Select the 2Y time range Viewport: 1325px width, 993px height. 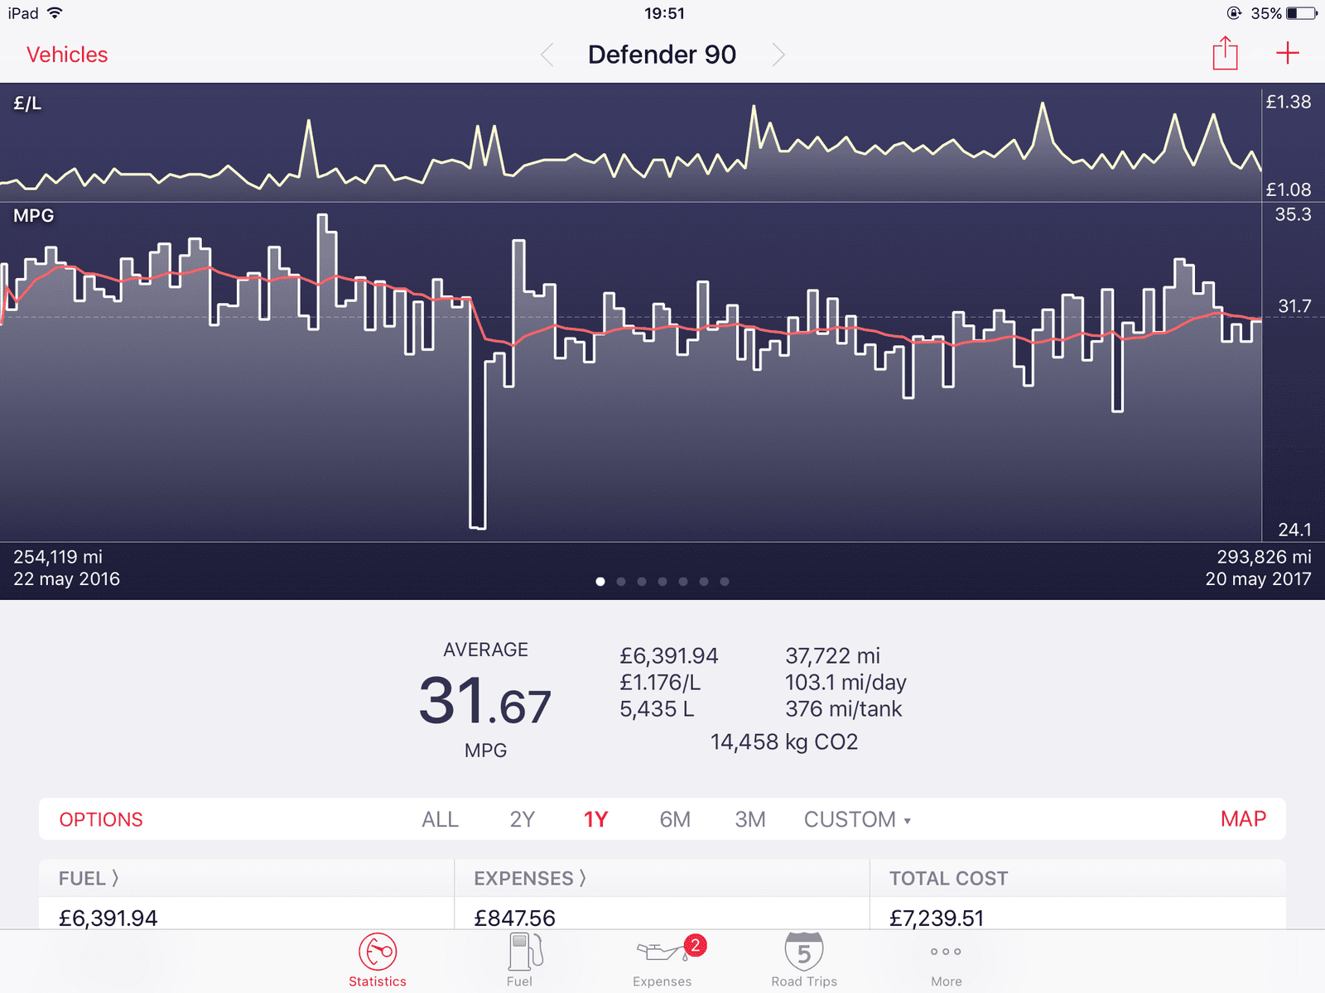click(522, 819)
